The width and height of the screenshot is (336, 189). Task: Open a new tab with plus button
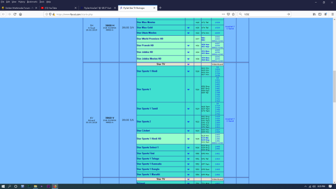pos(160,8)
